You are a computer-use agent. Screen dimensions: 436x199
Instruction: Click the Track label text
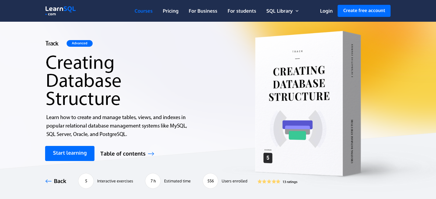point(52,43)
